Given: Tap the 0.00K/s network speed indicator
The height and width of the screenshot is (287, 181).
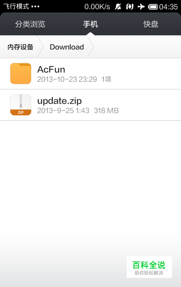Looking at the screenshot, I should (x=97, y=7).
